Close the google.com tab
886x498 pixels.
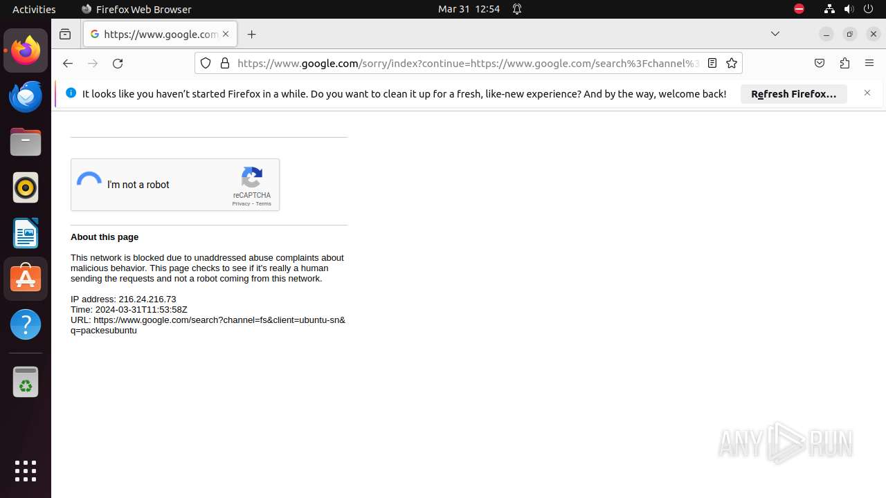click(x=226, y=34)
